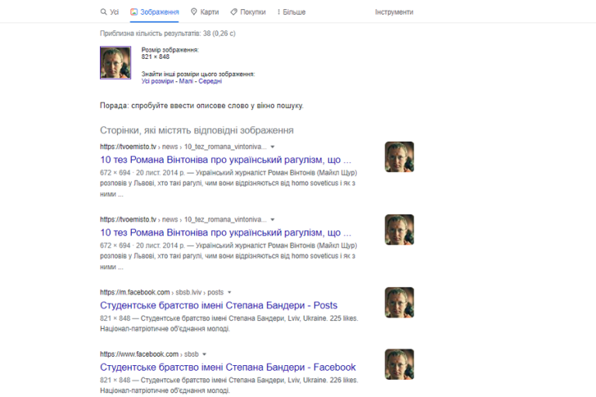Click the https://www.facebook.com › sbsb breadcrumb
This screenshot has height=397, width=596.
(149, 354)
